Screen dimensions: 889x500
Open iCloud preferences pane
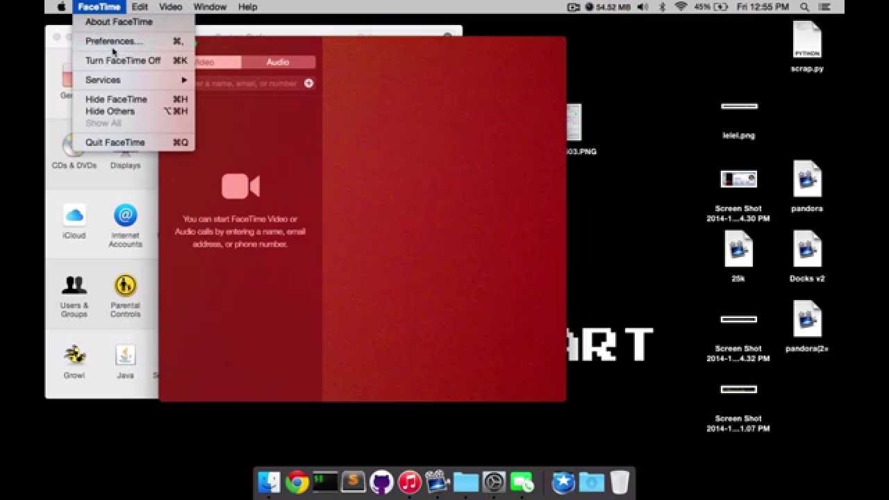74,222
